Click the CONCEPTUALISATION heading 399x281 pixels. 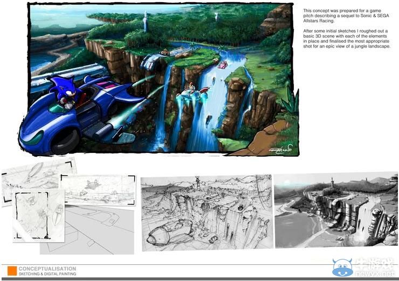[x=47, y=269]
